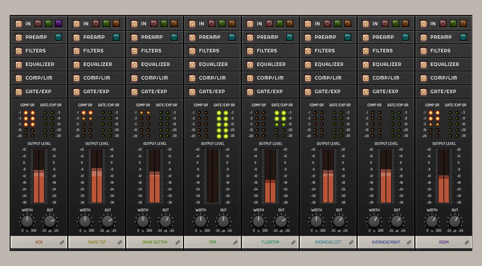Click the KICK WIDTH knob
Viewport: 482px width, 266px height.
(27, 222)
